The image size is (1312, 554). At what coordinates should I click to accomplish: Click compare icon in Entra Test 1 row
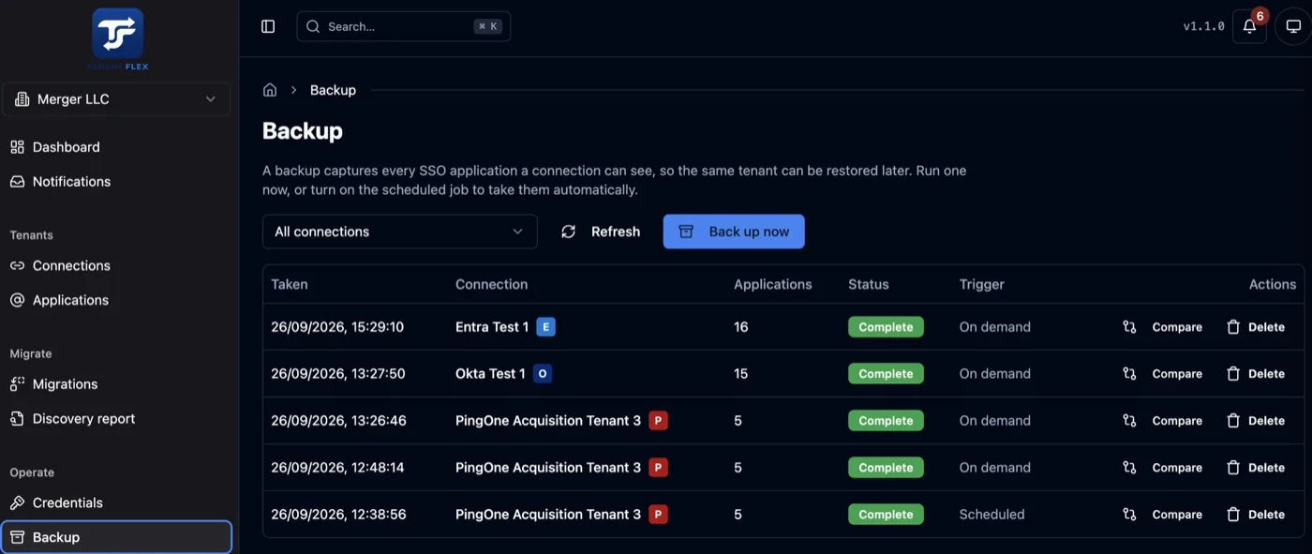pyautogui.click(x=1129, y=327)
